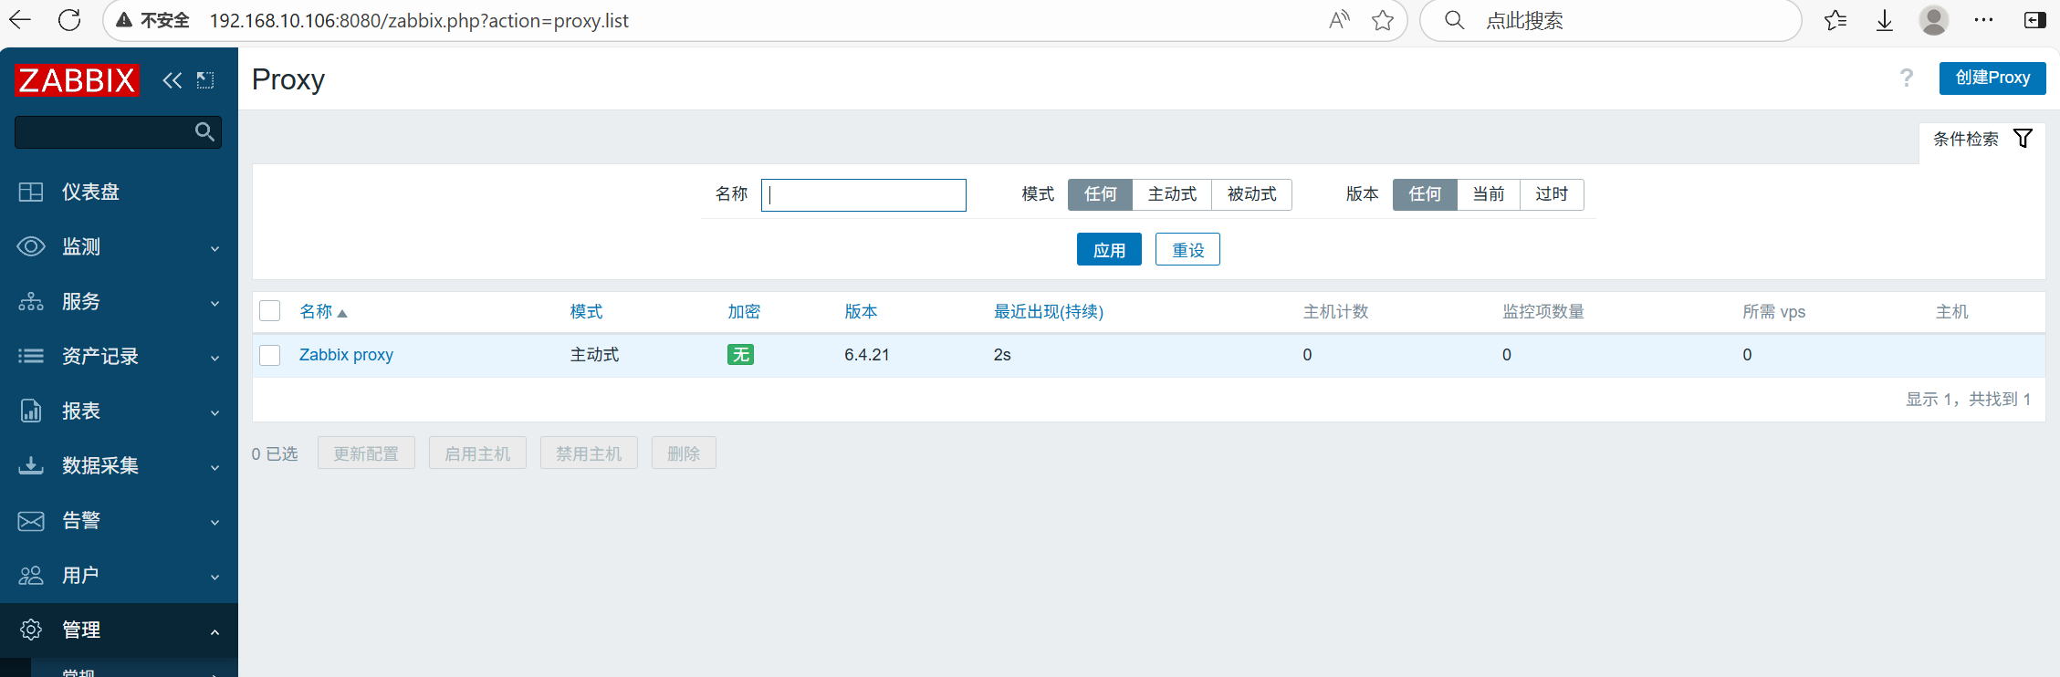Open the browser downloads icon
Image resolution: width=2060 pixels, height=677 pixels.
coord(1885,20)
